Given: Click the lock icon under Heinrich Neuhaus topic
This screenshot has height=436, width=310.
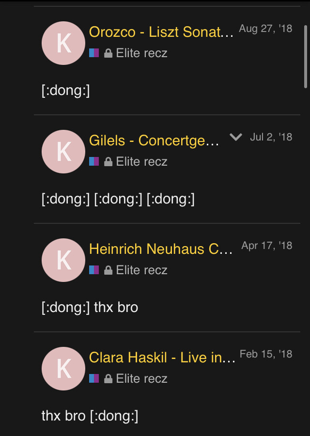Looking at the screenshot, I should [x=108, y=270].
